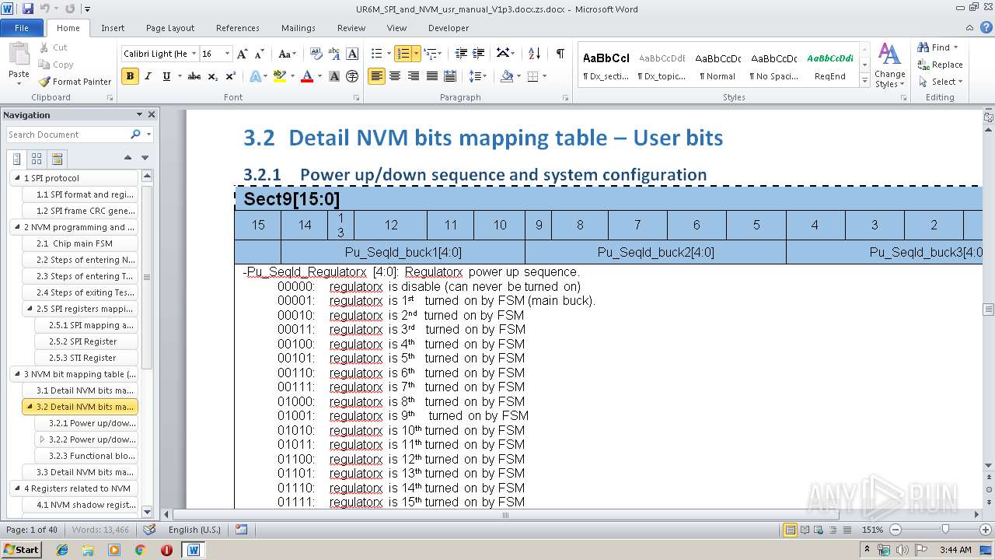
Task: Toggle superscript formatting
Action: pos(231,76)
